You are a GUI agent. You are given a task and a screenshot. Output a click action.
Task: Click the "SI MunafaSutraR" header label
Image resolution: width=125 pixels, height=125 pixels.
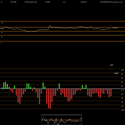(x=31, y=2)
